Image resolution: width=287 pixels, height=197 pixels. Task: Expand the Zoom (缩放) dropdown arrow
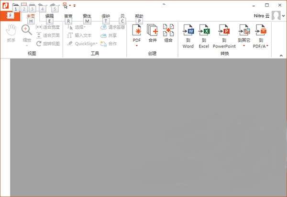(x=27, y=46)
